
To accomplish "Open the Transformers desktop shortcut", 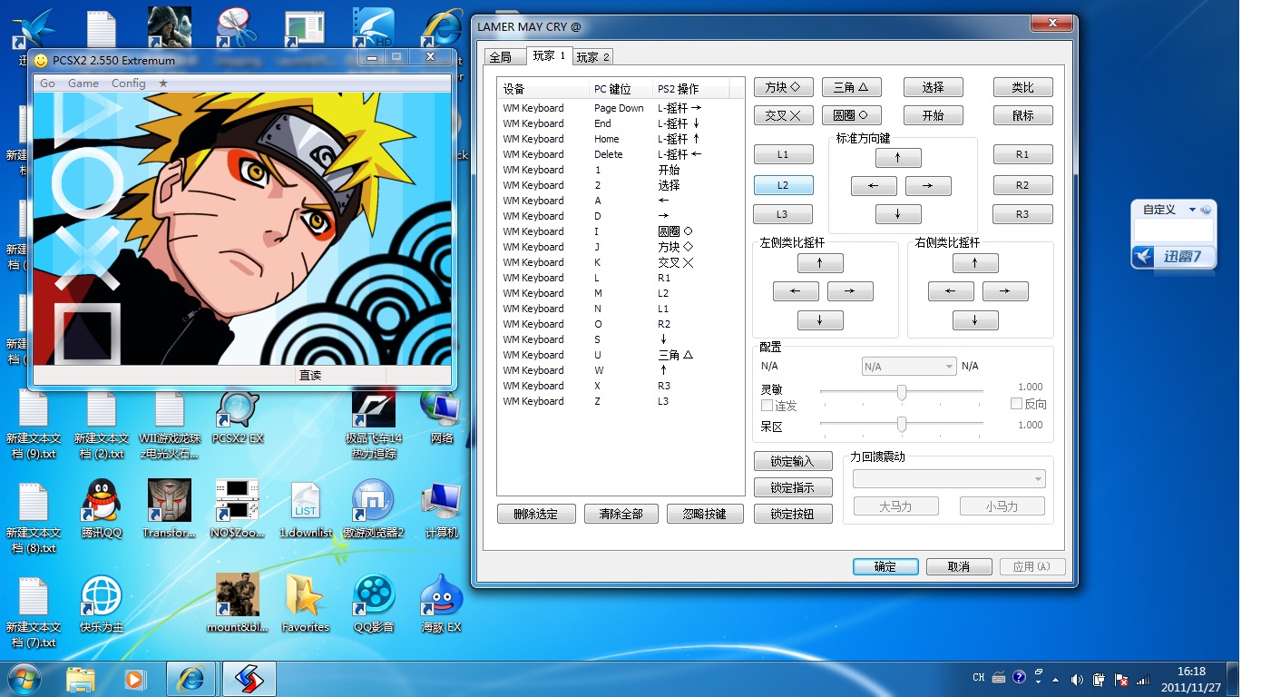I will point(170,508).
